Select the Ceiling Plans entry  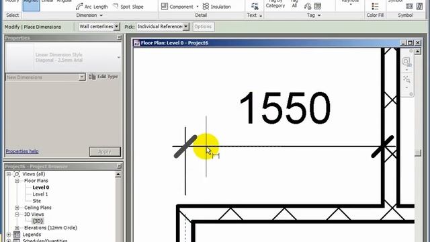pos(38,208)
